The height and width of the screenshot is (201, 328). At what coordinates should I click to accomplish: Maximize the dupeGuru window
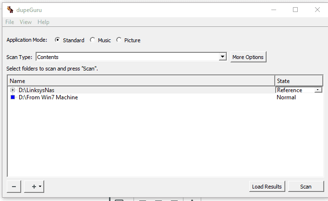tap(295, 10)
